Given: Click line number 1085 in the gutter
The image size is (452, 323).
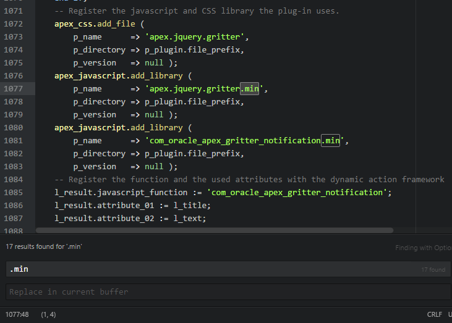Looking at the screenshot, I should pos(13,192).
